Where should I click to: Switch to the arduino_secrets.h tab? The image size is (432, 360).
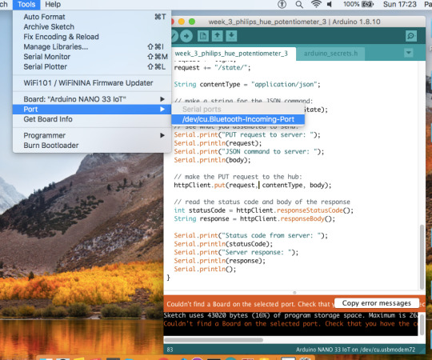pos(330,54)
